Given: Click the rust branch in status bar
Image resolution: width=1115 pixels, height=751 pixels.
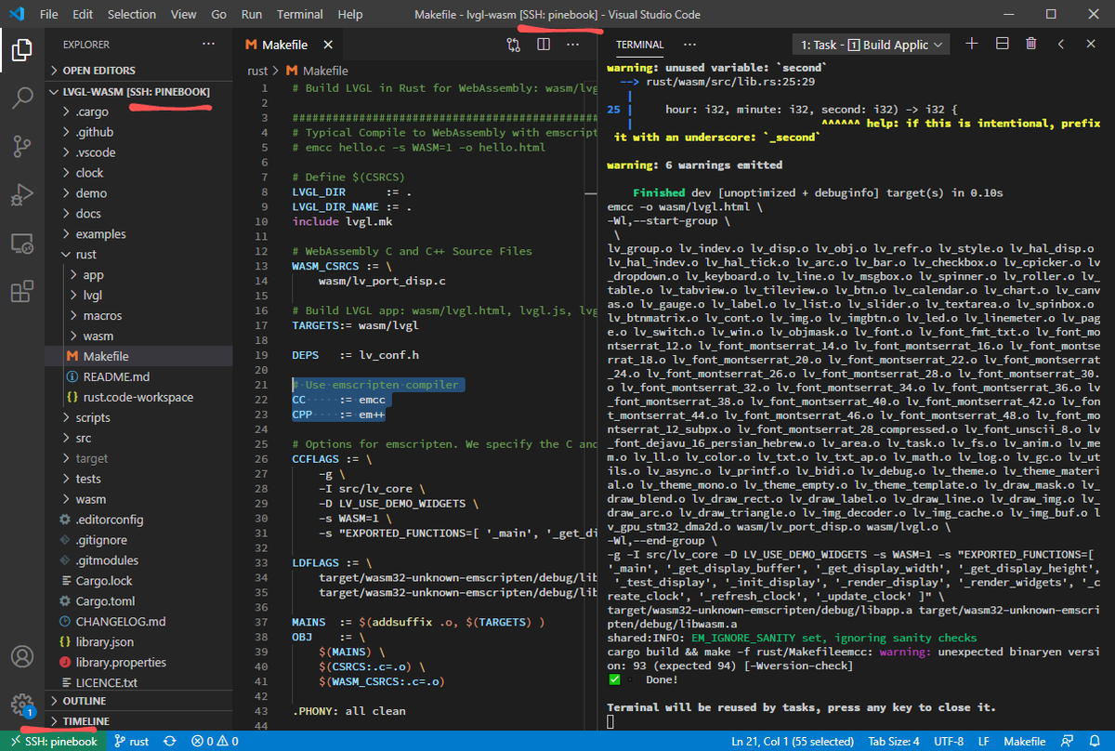Looking at the screenshot, I should [x=131, y=741].
